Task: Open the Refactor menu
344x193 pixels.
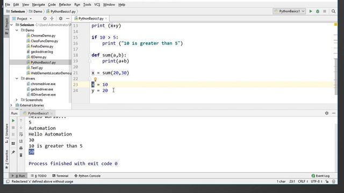Action: point(65,4)
